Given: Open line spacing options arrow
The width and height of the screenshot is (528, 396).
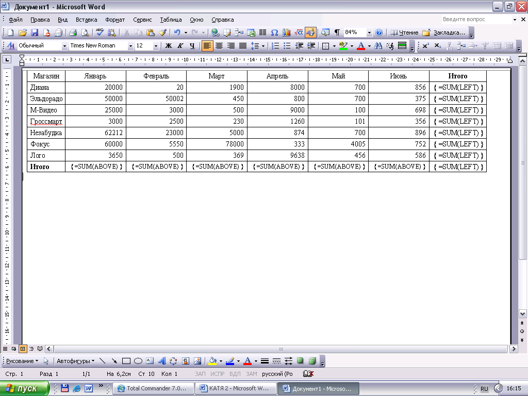Looking at the screenshot, I should coord(263,46).
